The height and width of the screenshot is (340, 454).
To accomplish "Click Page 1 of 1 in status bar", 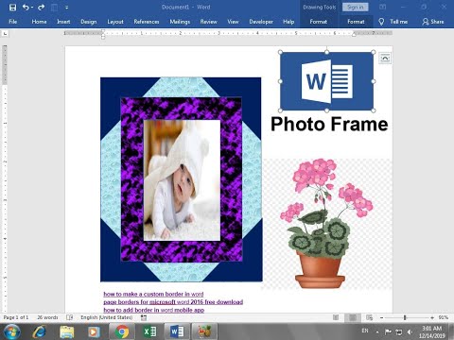I will pyautogui.click(x=16, y=317).
